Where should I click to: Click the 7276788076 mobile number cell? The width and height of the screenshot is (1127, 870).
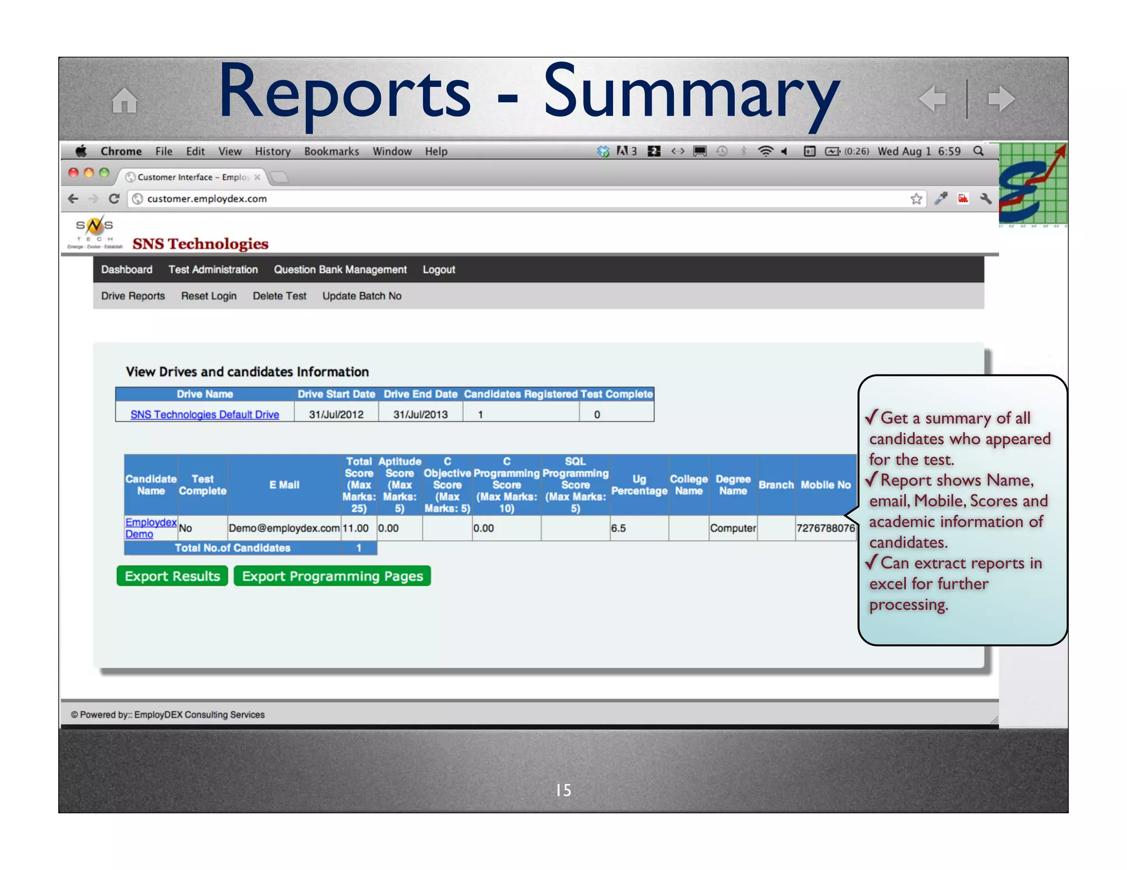[825, 528]
